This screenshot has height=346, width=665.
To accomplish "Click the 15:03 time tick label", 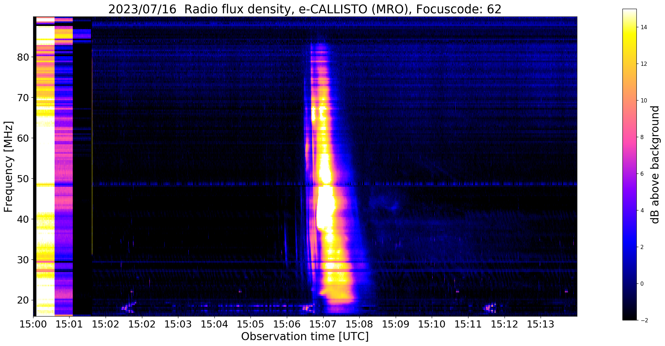I will [x=178, y=324].
